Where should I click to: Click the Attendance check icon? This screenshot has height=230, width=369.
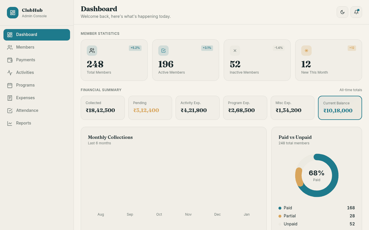[x=10, y=110]
